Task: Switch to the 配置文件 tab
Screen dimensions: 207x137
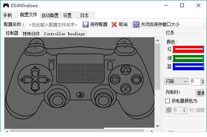Action: [29, 15]
